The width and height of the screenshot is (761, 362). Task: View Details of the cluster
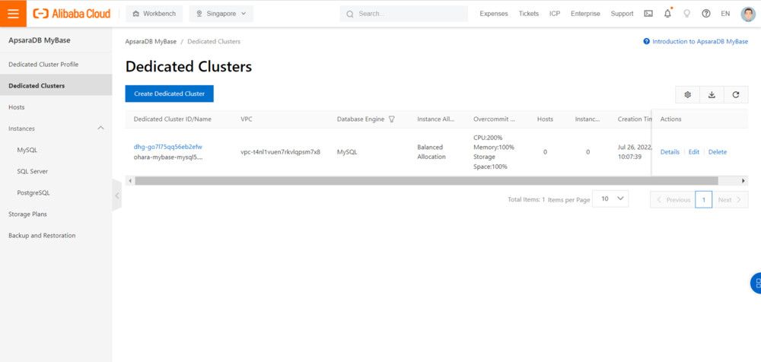tap(670, 152)
